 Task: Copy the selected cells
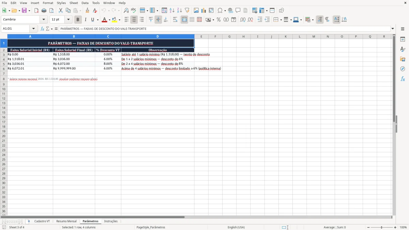point(68,11)
